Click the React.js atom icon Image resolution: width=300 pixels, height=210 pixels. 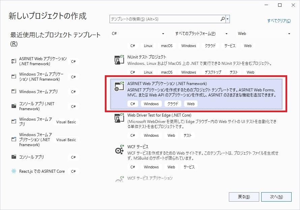pyautogui.click(x=14, y=171)
